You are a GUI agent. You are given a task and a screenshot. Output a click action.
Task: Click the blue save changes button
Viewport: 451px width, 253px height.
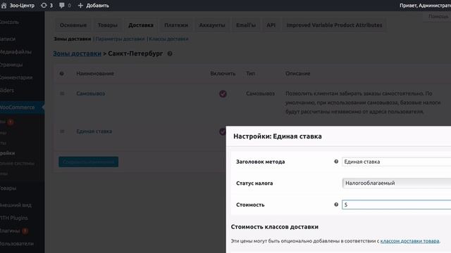[x=89, y=162]
